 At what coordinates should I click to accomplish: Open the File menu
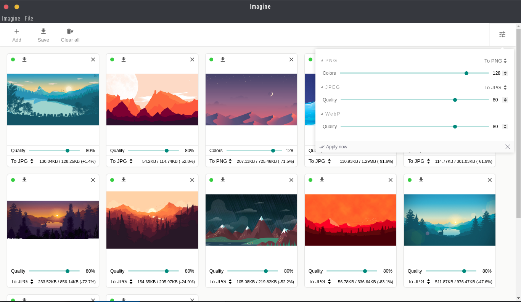pos(29,18)
